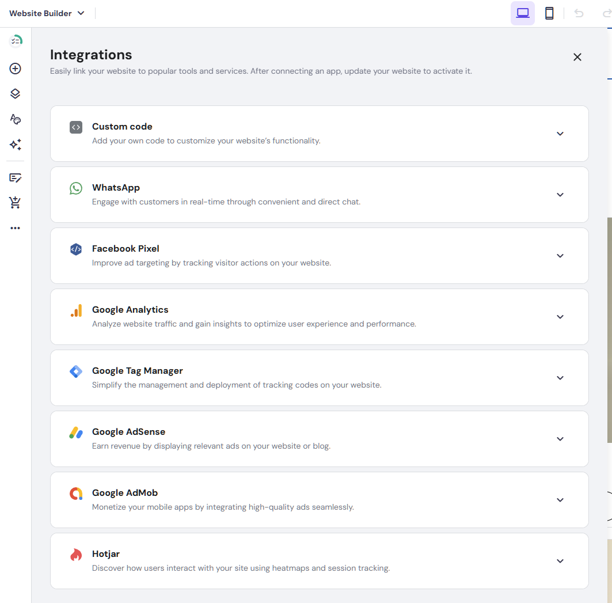Open the Website Builder dropdown menu
The width and height of the screenshot is (612, 603).
47,13
